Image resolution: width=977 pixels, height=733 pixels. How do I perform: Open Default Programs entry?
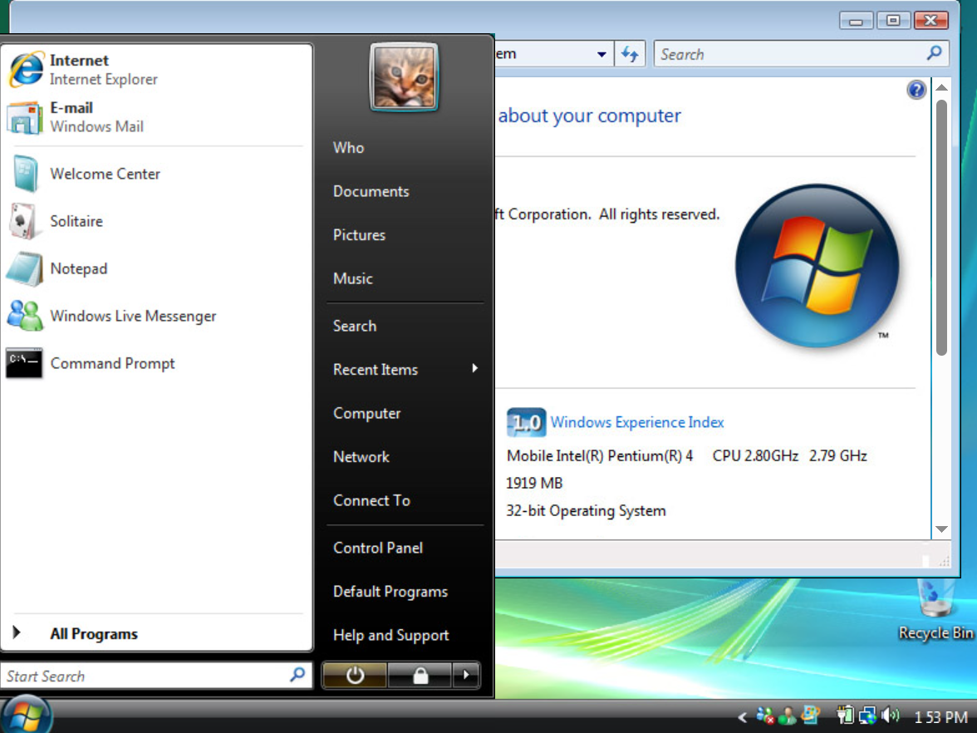tap(390, 592)
